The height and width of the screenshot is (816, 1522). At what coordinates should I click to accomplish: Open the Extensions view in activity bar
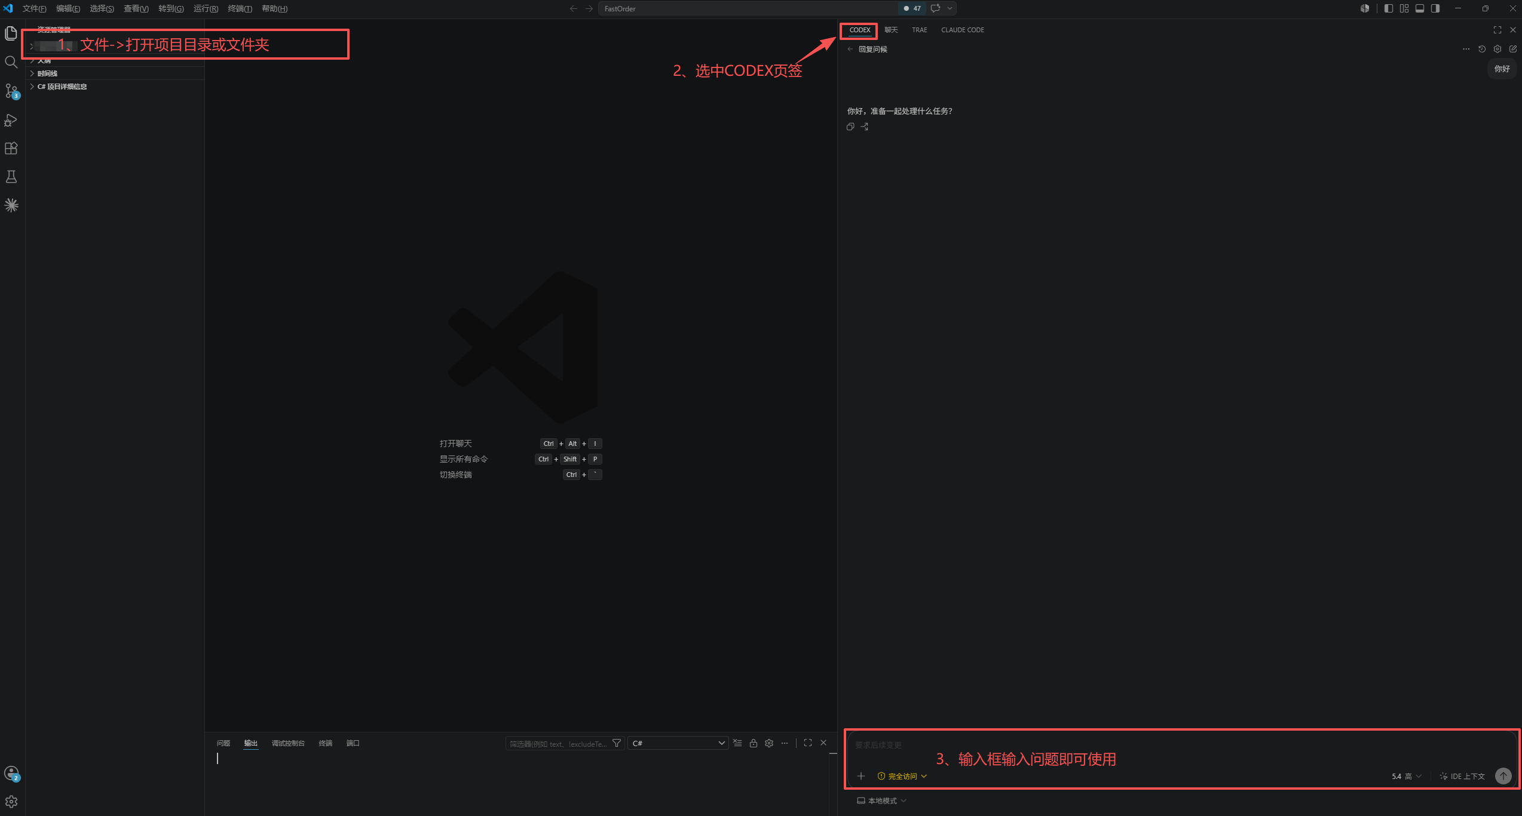[x=11, y=148]
